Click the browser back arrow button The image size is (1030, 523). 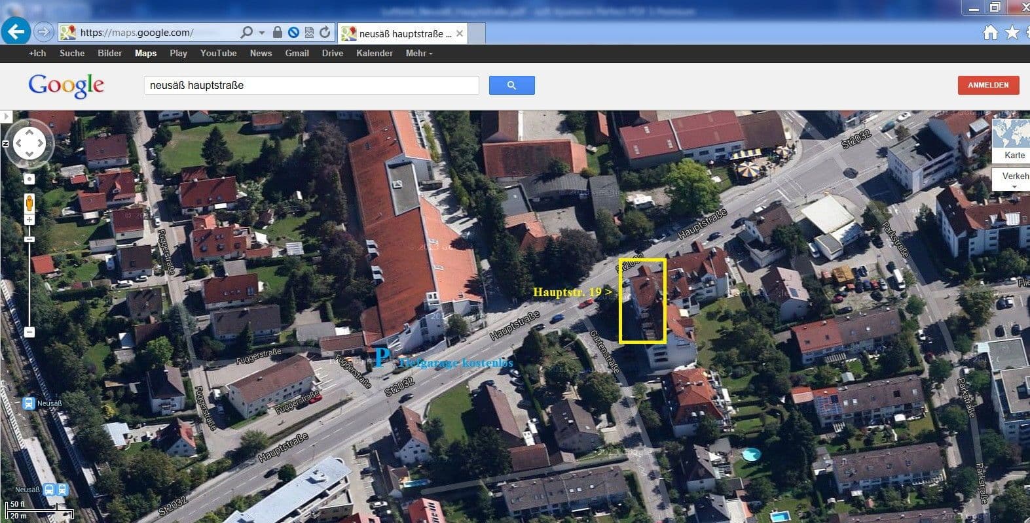16,31
